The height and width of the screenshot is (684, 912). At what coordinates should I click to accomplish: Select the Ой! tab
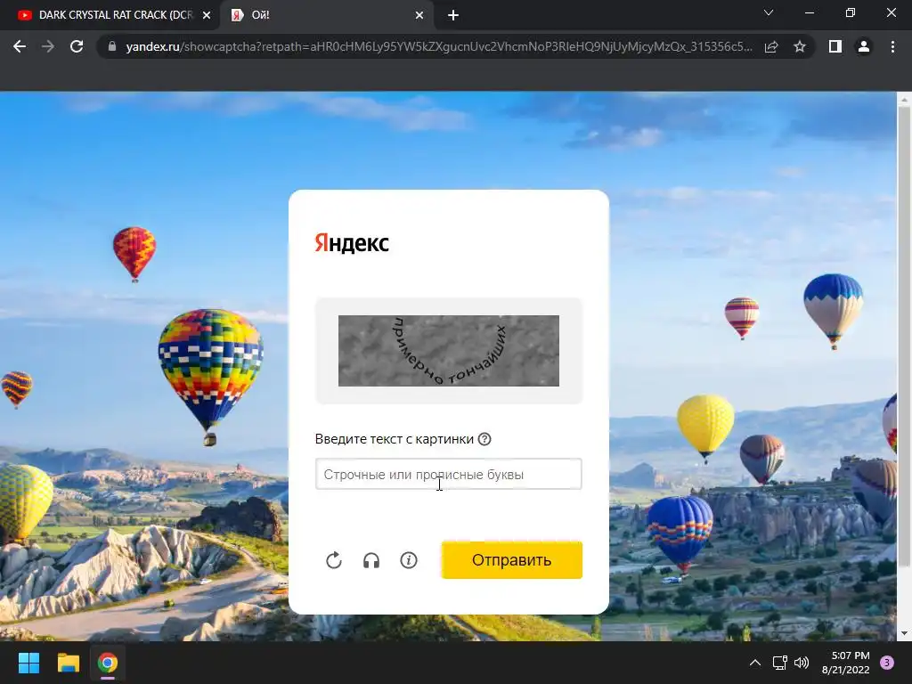click(x=326, y=15)
